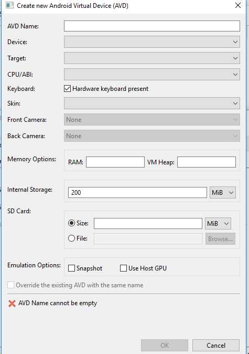
Task: Expand the CPU/ABI combo box
Action: (151, 74)
